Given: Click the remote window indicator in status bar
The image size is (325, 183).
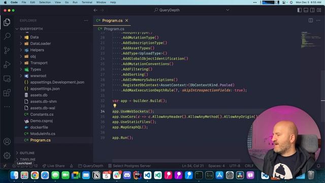Looking at the screenshot, I should coord(5,166).
